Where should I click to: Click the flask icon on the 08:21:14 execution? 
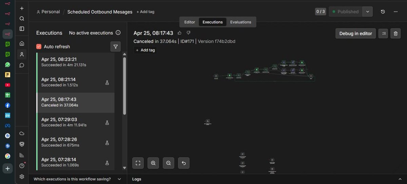107,82
